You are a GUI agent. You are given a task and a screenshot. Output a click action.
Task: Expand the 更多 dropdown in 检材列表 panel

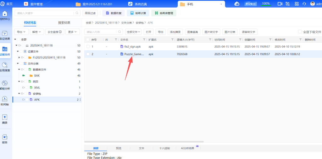pyautogui.click(x=72, y=32)
